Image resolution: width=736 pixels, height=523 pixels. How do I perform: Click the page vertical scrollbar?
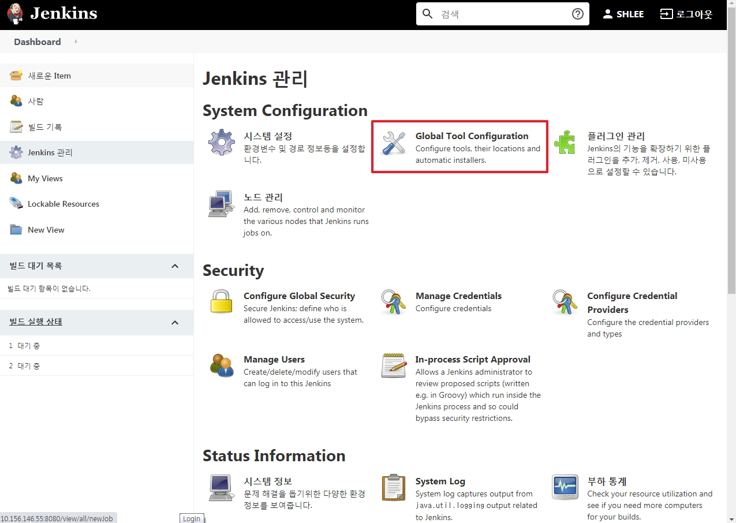(x=731, y=150)
